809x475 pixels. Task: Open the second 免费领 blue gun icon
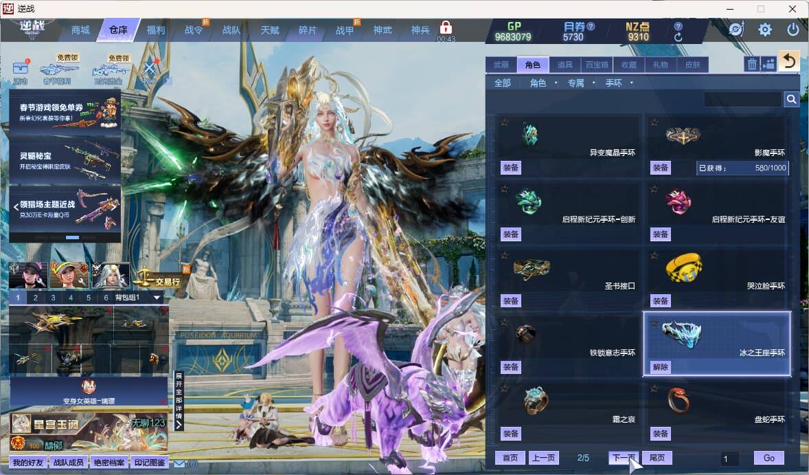tap(111, 69)
